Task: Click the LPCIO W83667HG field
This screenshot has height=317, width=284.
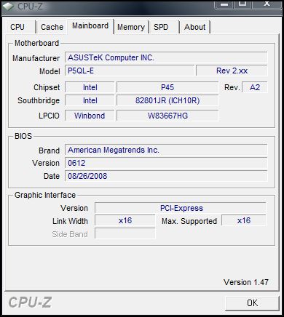Action: pos(167,116)
